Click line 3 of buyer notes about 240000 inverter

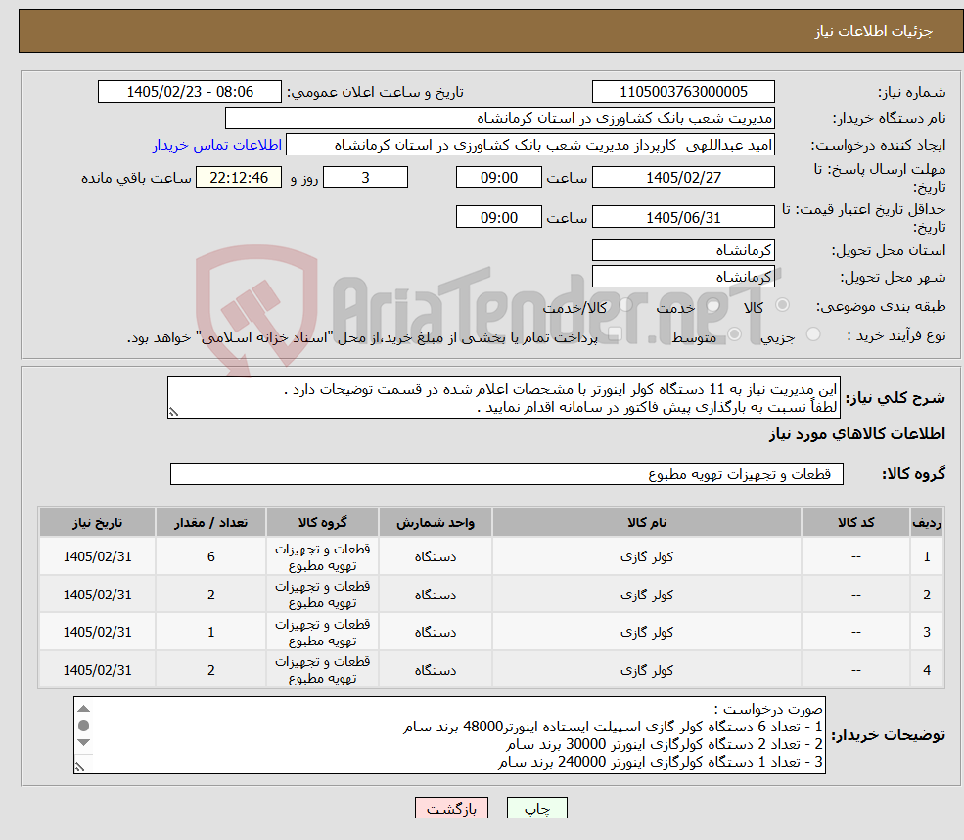pyautogui.click(x=660, y=762)
